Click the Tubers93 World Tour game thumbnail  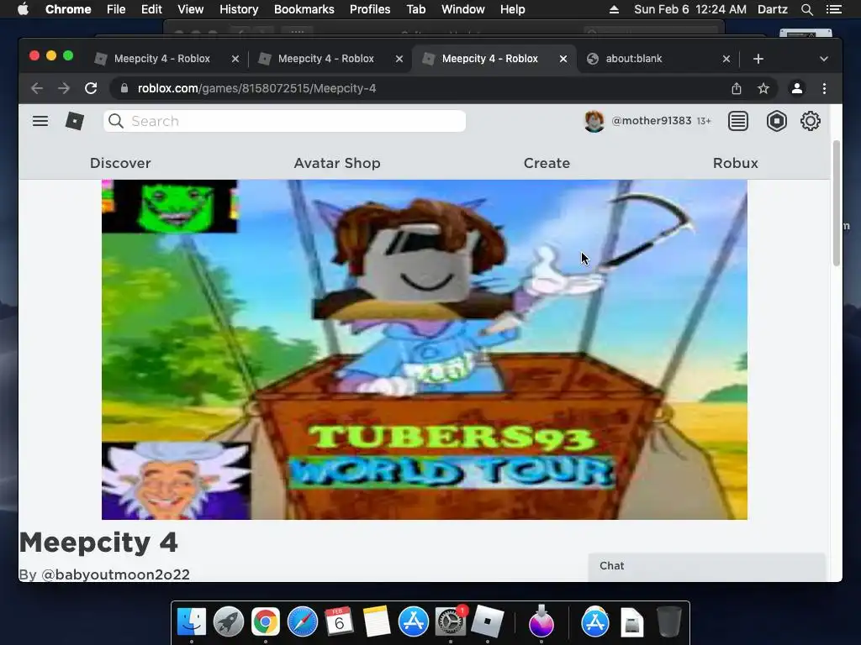point(425,349)
